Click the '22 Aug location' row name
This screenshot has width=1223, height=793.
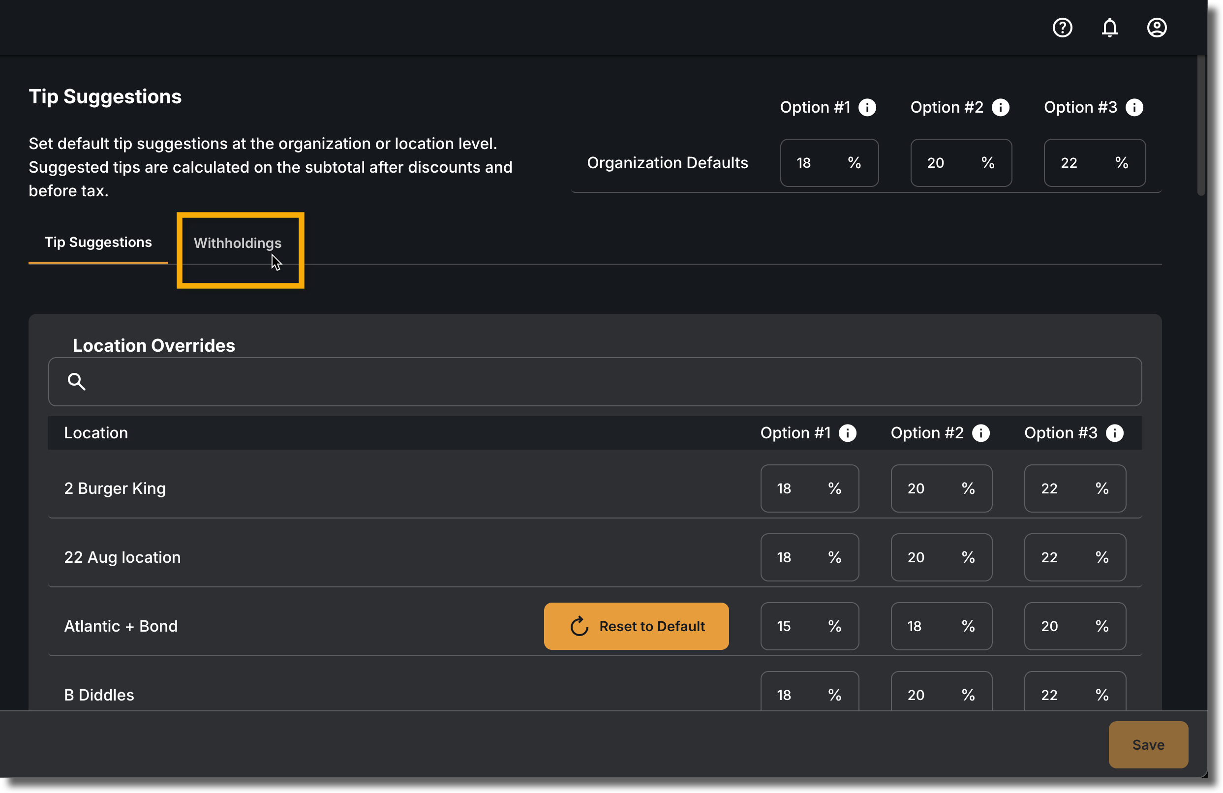click(122, 557)
